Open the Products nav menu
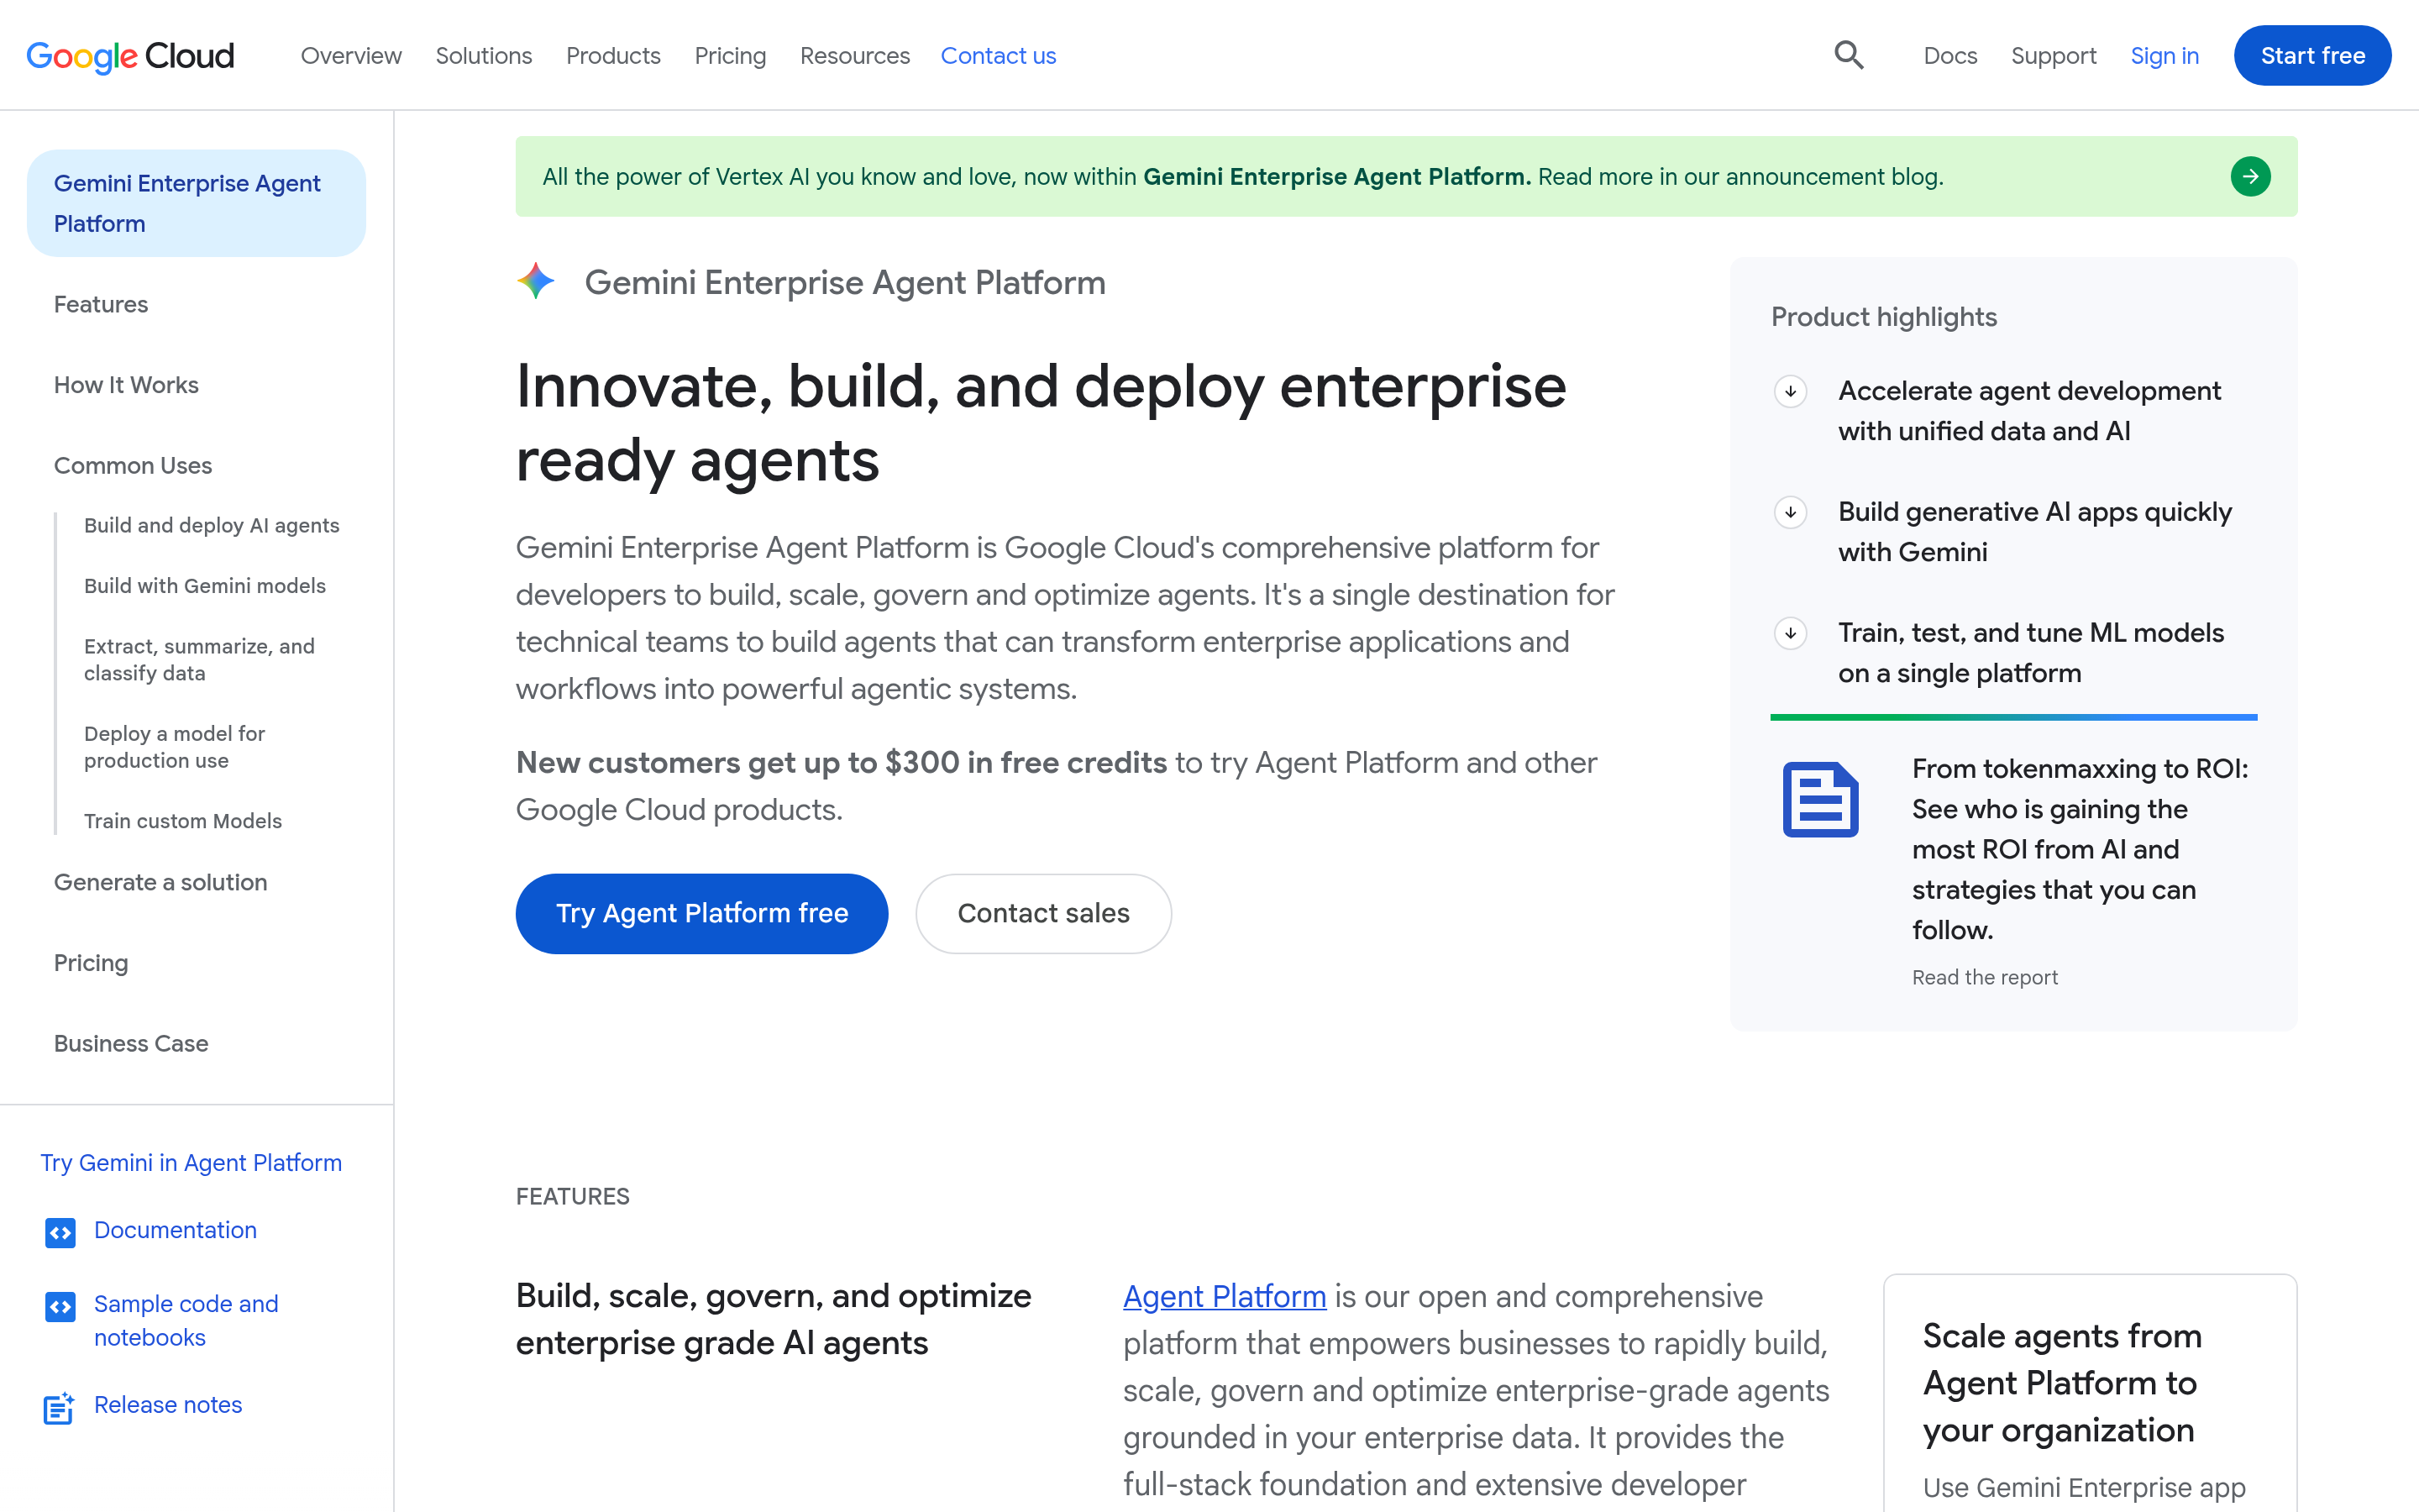 click(x=613, y=56)
